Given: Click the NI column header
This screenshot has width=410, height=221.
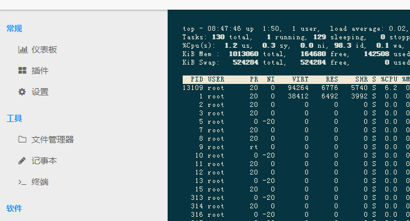Looking at the screenshot, I should click(271, 79).
